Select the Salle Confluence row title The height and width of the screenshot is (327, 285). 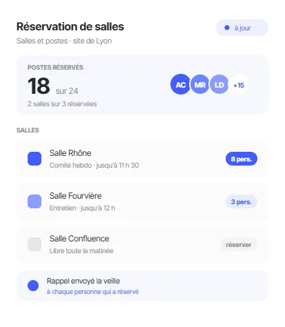pos(79,239)
